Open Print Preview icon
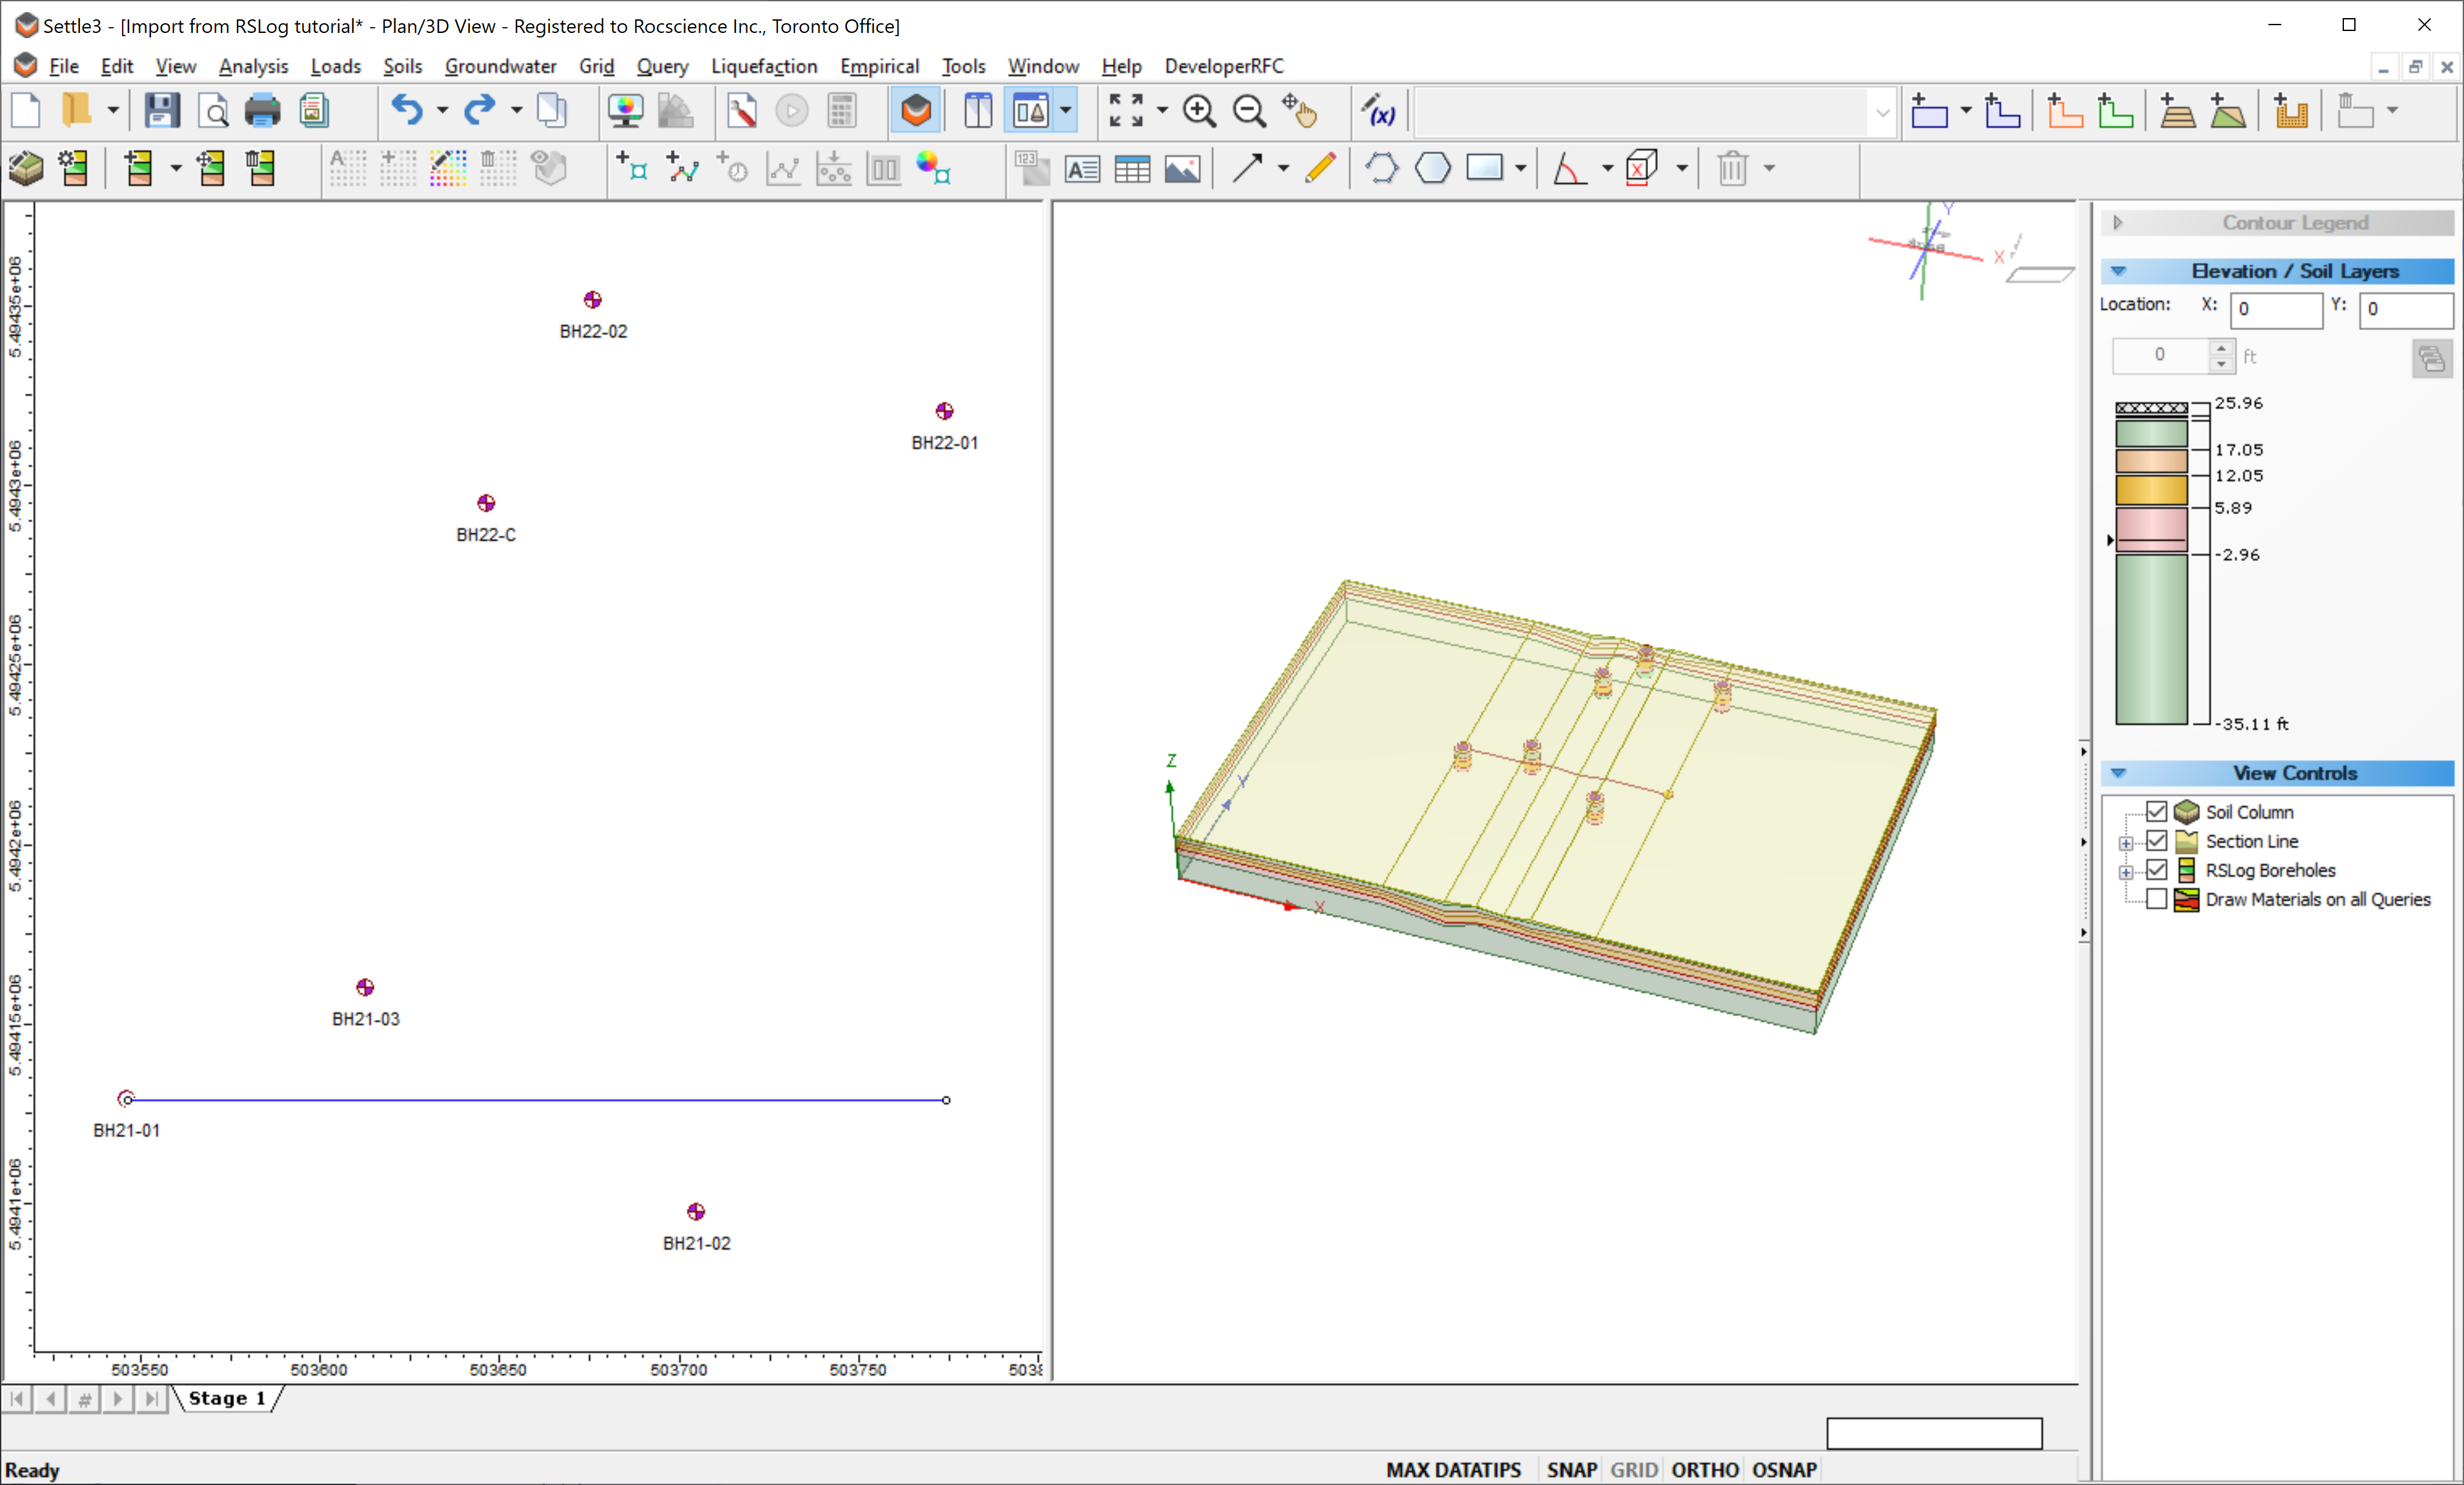 point(212,110)
